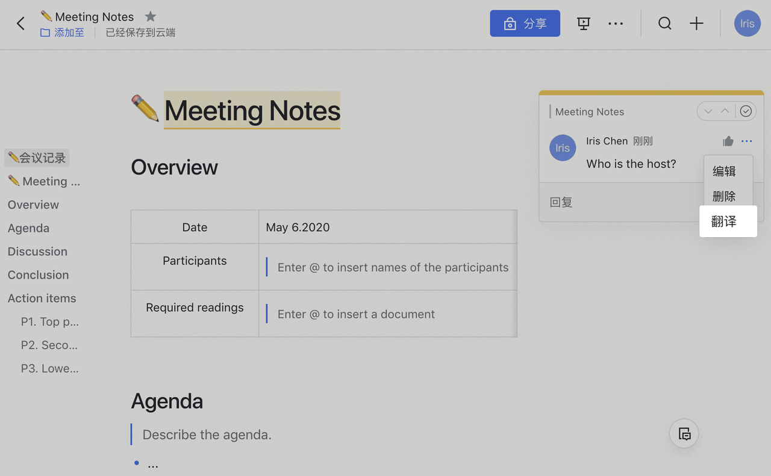Jump to Agenda in the outline
Screen dimensions: 771x476
pyautogui.click(x=28, y=228)
